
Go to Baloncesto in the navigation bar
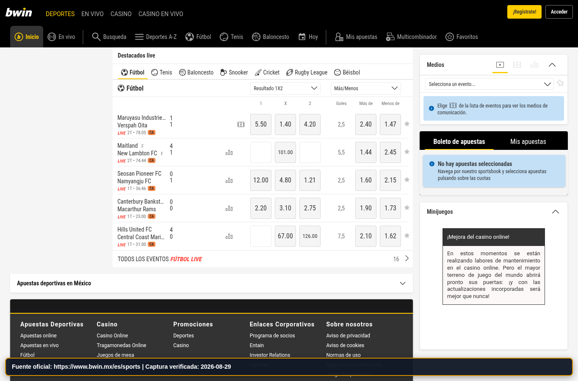pos(270,37)
